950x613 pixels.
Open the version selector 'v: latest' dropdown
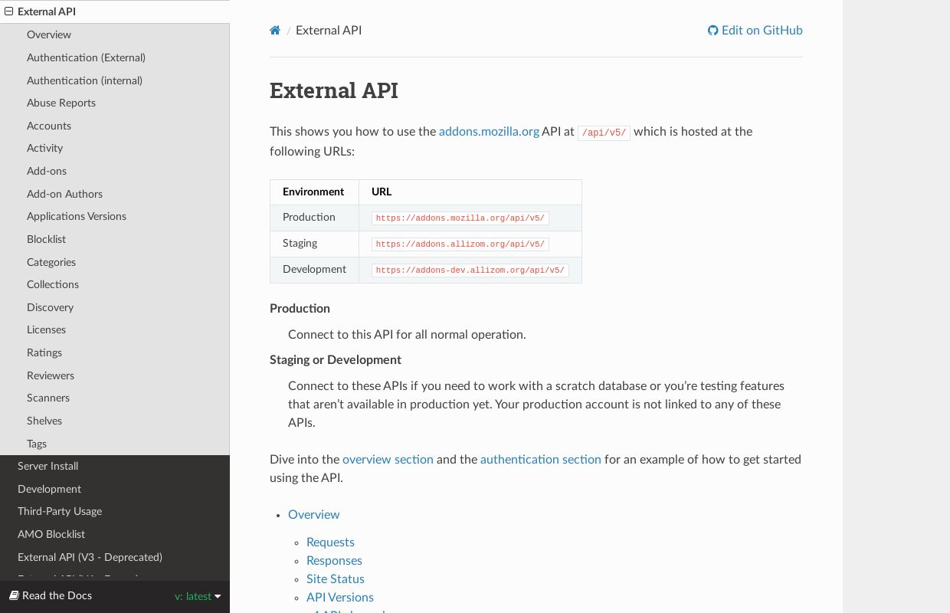click(198, 596)
